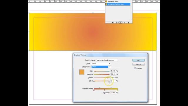The height and width of the screenshot is (106, 188).
Task: Click Cancel in Gradient Options
Action: coord(138,64)
